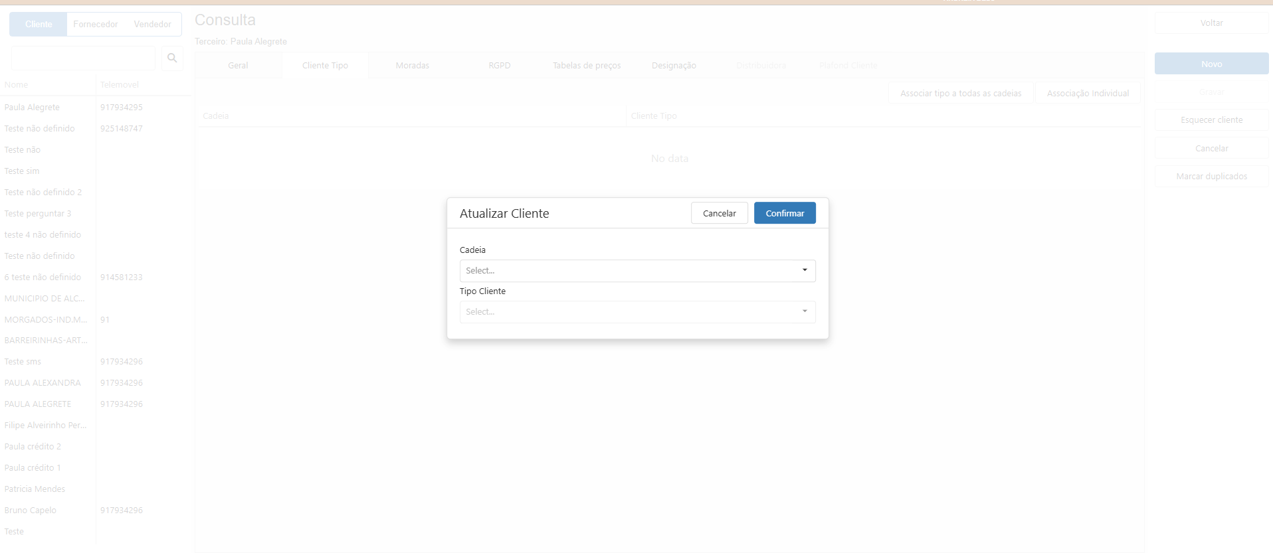Click the Telemovel column header
This screenshot has width=1273, height=553.
coord(144,85)
